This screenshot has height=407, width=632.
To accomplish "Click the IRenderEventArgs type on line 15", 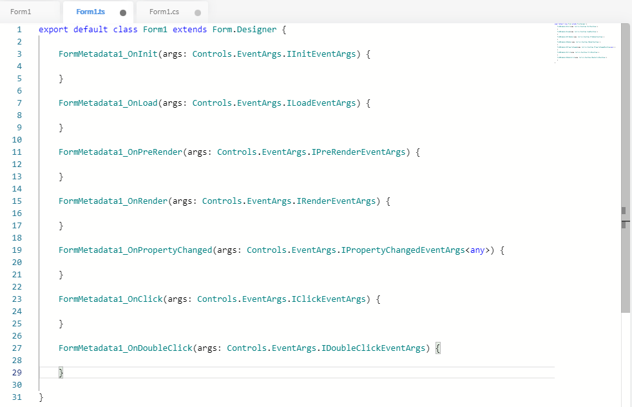I will (336, 201).
